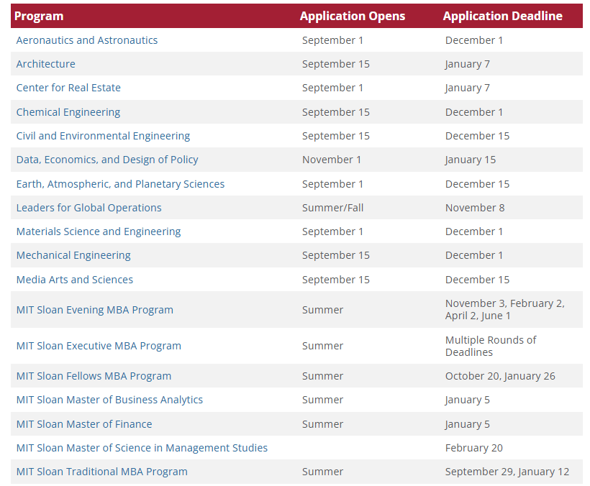Viewport: 590px width, 486px height.
Task: Open Data, Economics, and Design of Policy
Action: pos(107,160)
